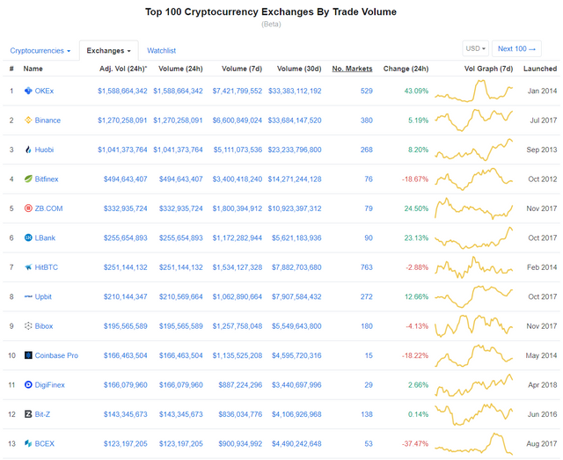Screen dimensions: 563x460
Task: Click OKEx 7d volume graph
Action: (473, 91)
